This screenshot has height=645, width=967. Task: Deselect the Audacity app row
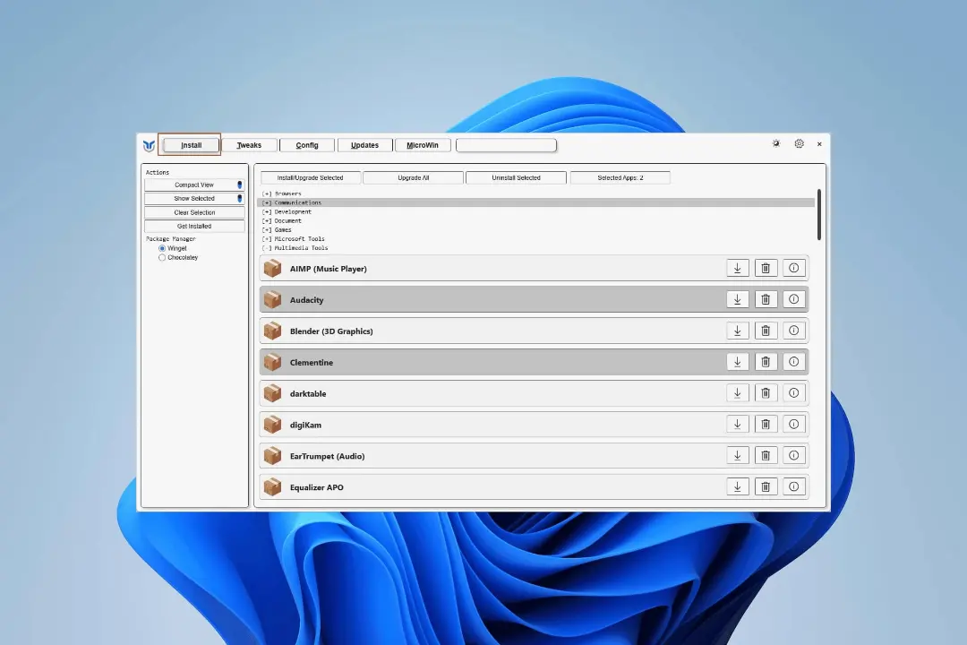click(534, 299)
